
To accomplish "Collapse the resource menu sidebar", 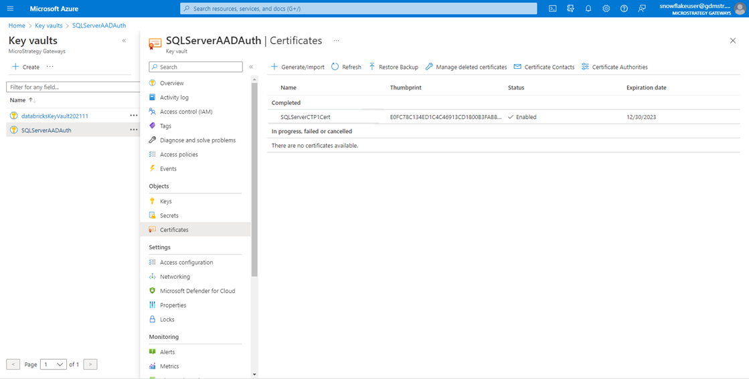I will (x=251, y=67).
